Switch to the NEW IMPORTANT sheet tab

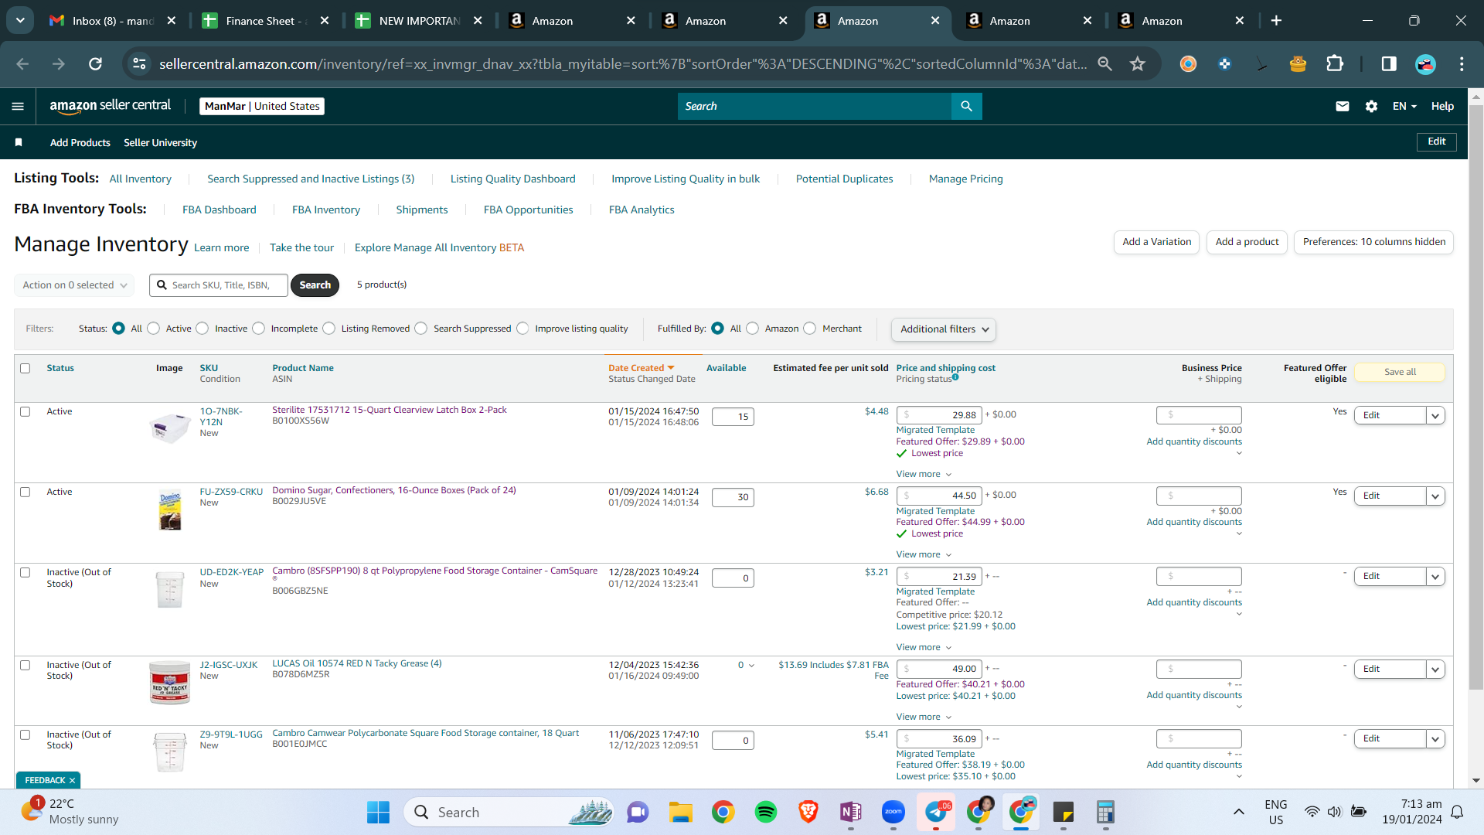[418, 21]
